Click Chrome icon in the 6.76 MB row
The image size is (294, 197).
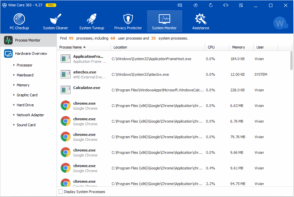[66, 121]
